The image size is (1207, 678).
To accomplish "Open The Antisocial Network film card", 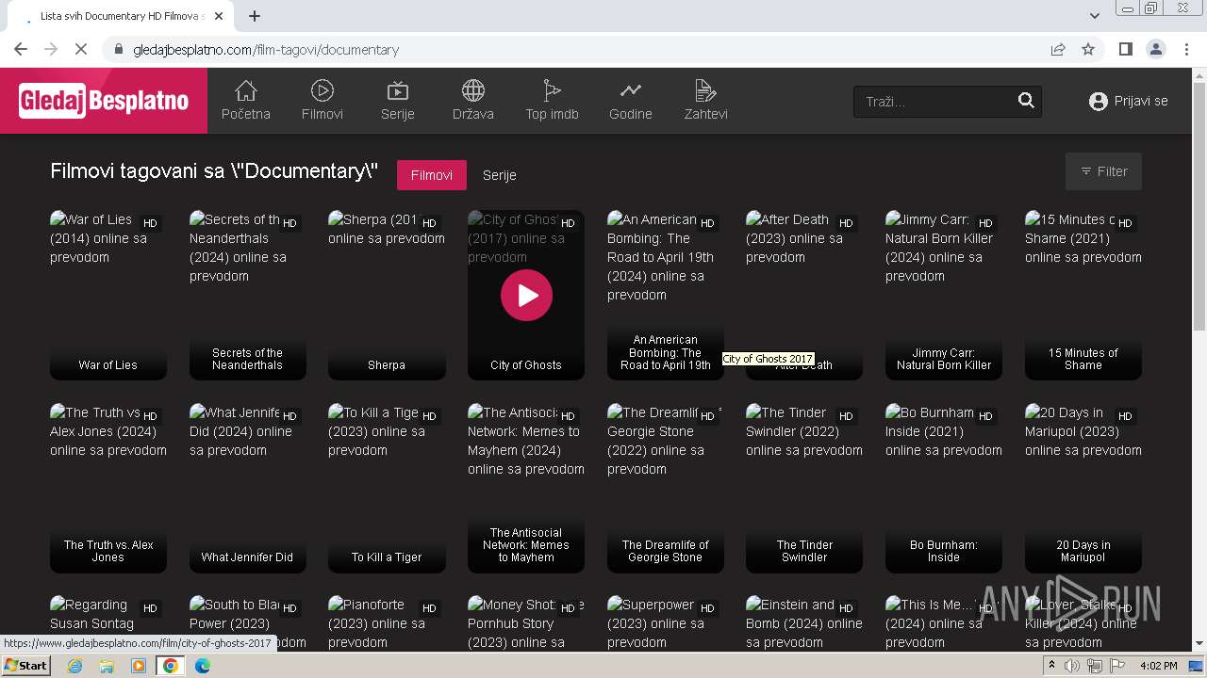I will pyautogui.click(x=526, y=488).
